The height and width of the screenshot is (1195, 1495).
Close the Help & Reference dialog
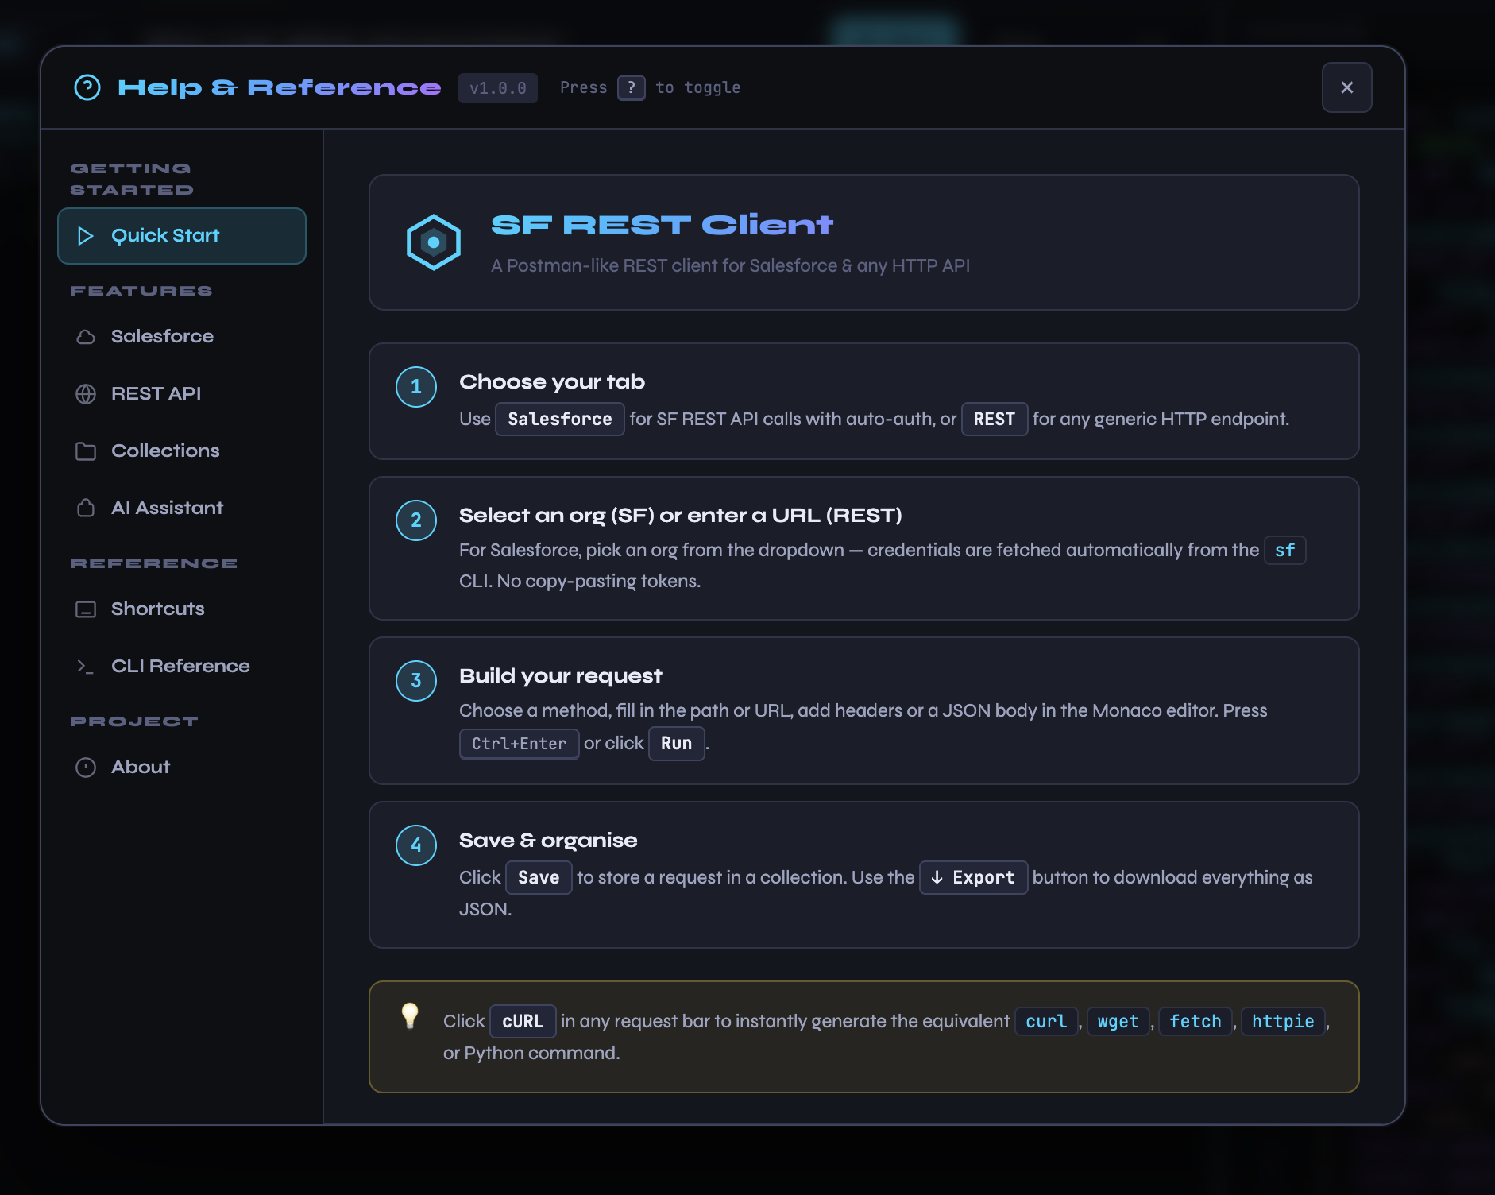coord(1346,87)
